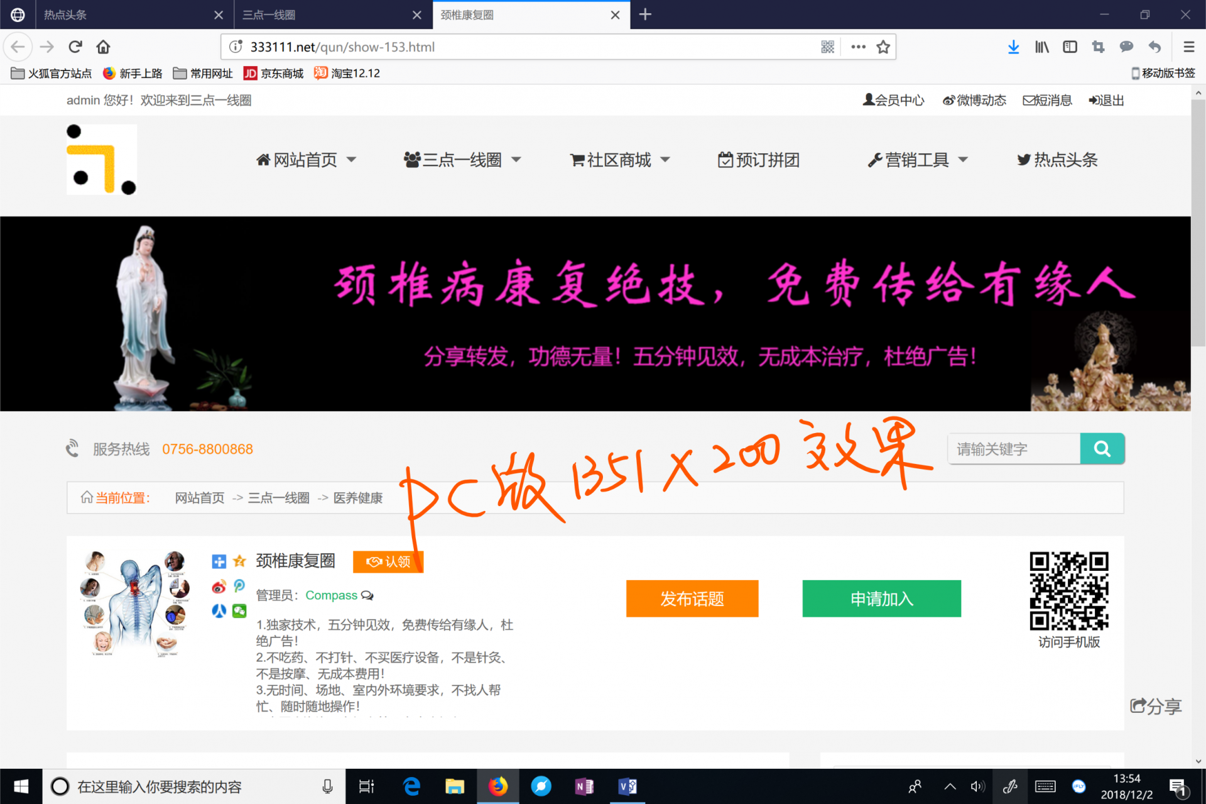The image size is (1206, 804).
Task: Open Edge from the Windows taskbar
Action: tap(411, 786)
